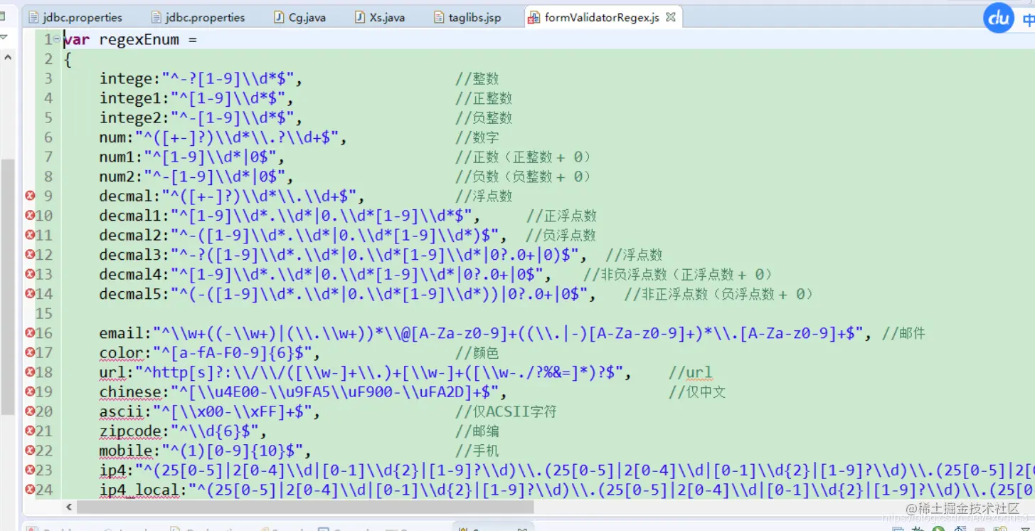
Task: Click the editor horizontal scrollbar thumb
Action: pyautogui.click(x=304, y=507)
